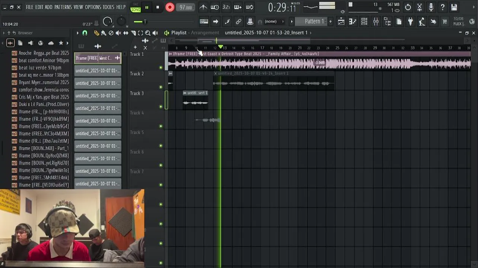Image resolution: width=478 pixels, height=268 pixels.
Task: Open the OPTIONS menu
Action: coord(93,7)
